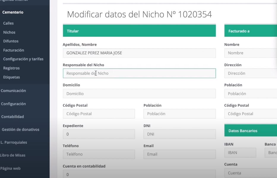Click Facturado a Nombre field

[251, 53]
